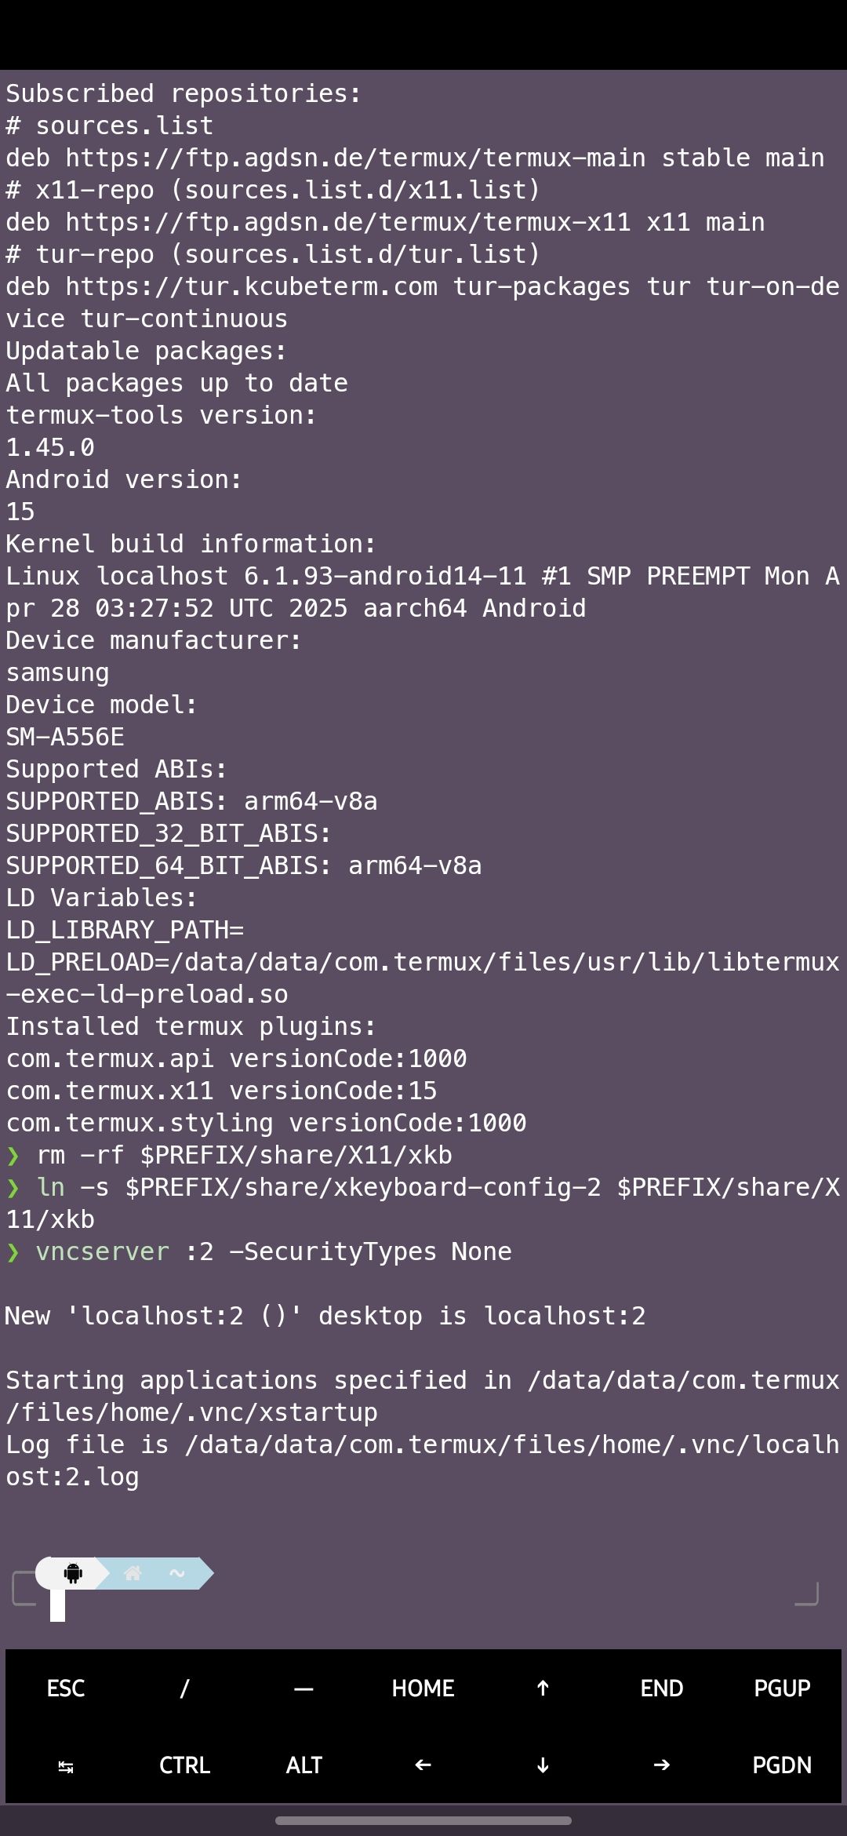Tap the terminal cursor block
This screenshot has height=1836, width=847.
pos(57,1605)
